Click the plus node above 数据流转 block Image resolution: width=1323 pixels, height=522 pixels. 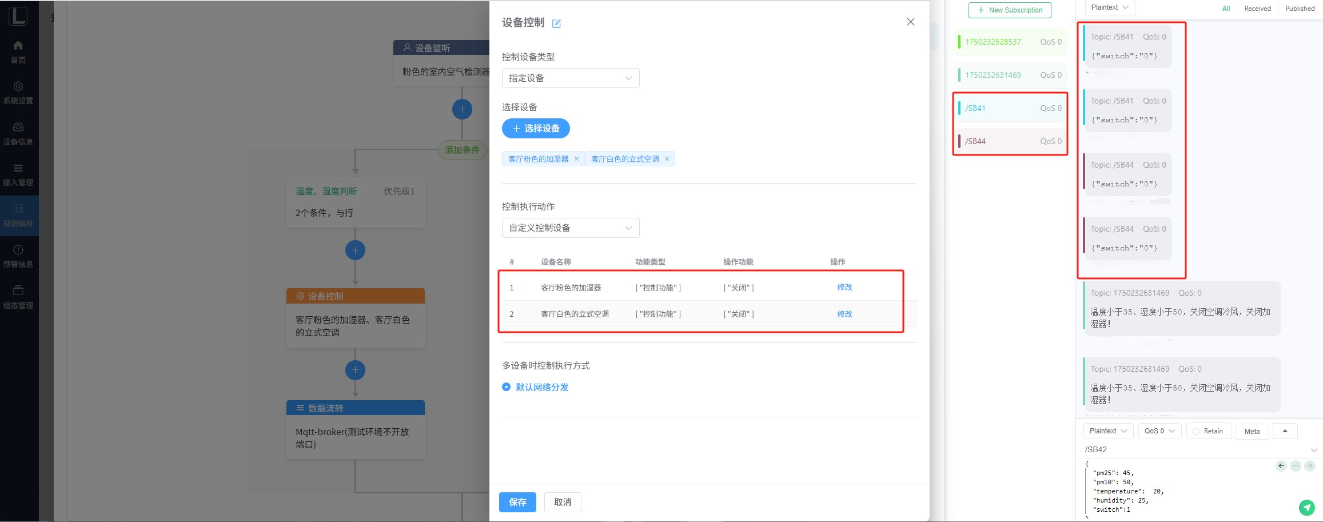[x=355, y=370]
